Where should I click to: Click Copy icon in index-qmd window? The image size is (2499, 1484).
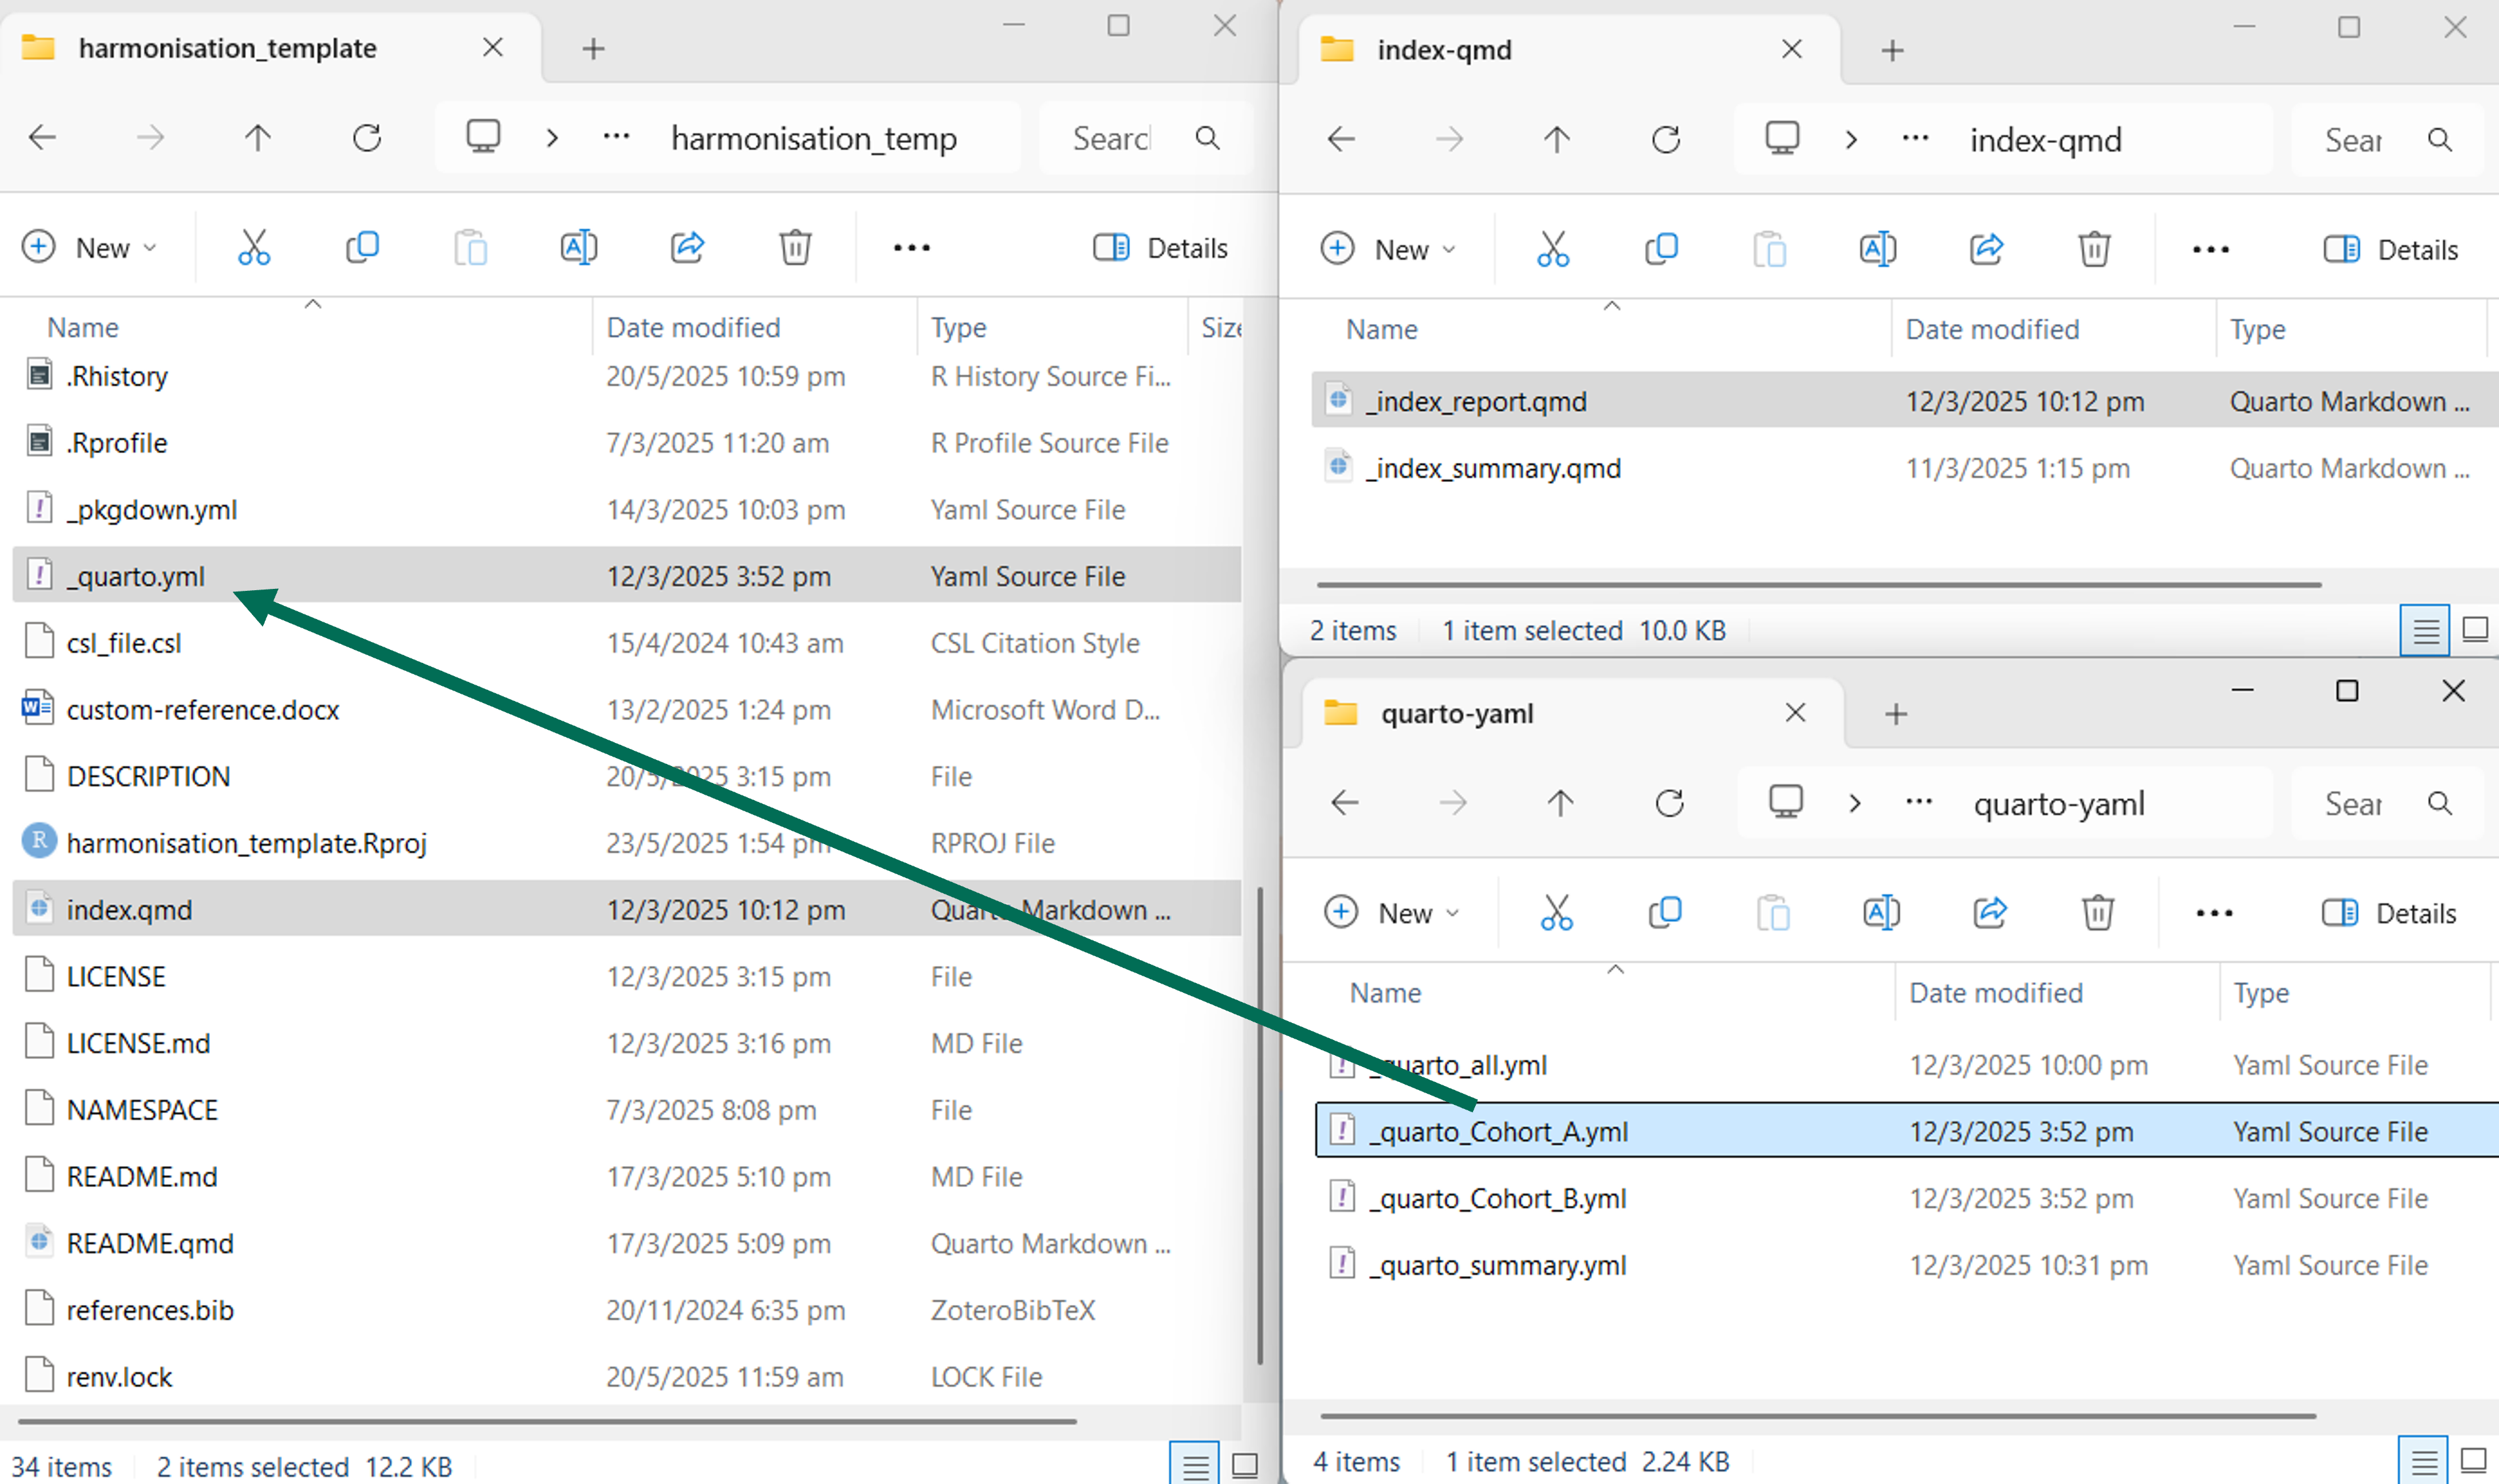click(1661, 249)
